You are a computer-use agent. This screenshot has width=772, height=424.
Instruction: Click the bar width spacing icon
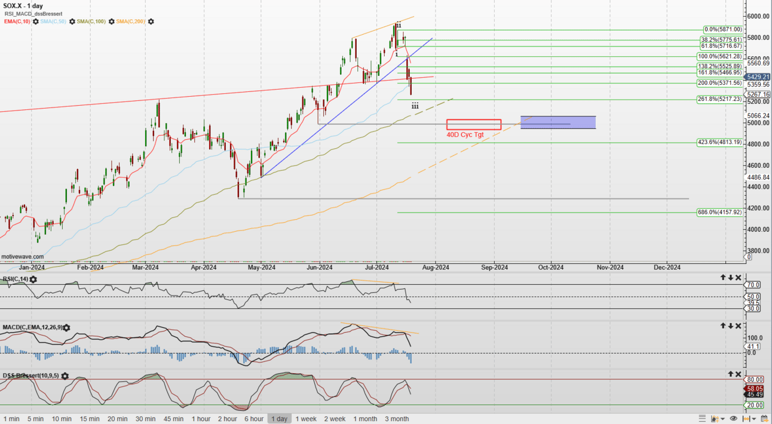coord(746,419)
